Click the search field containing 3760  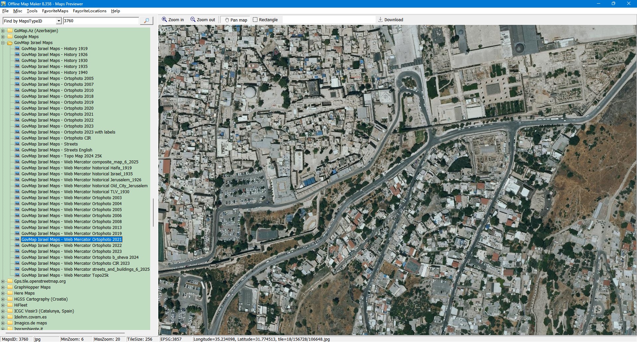[101, 21]
